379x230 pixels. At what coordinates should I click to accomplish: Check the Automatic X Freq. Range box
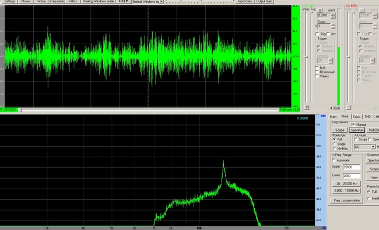coord(334,161)
